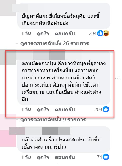
Task: Click the laughing emoji reaction beside 294
Action: pyautogui.click(x=106, y=33)
